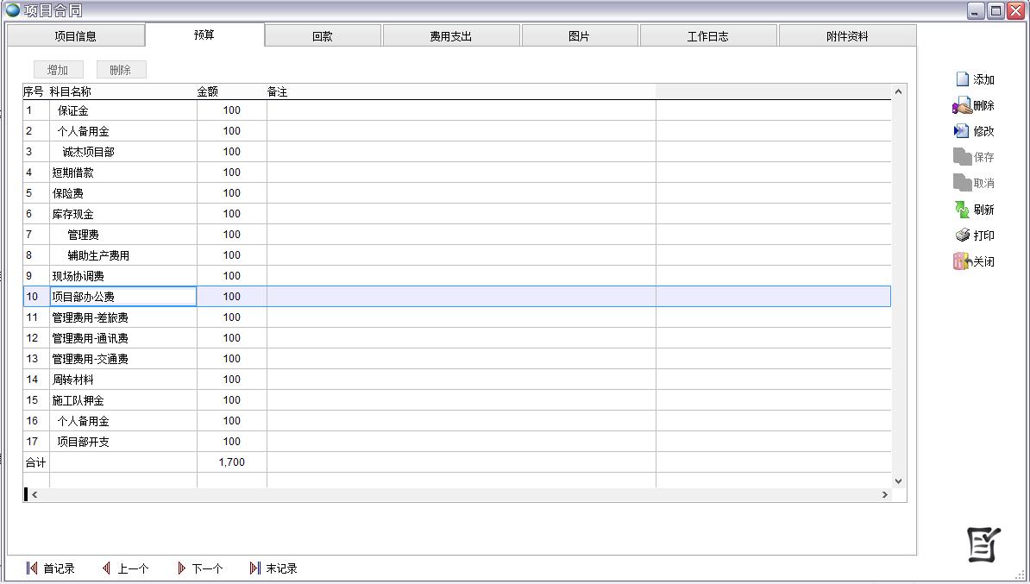Click the 科目名称 column header
The width and height of the screenshot is (1030, 584).
pyautogui.click(x=71, y=91)
